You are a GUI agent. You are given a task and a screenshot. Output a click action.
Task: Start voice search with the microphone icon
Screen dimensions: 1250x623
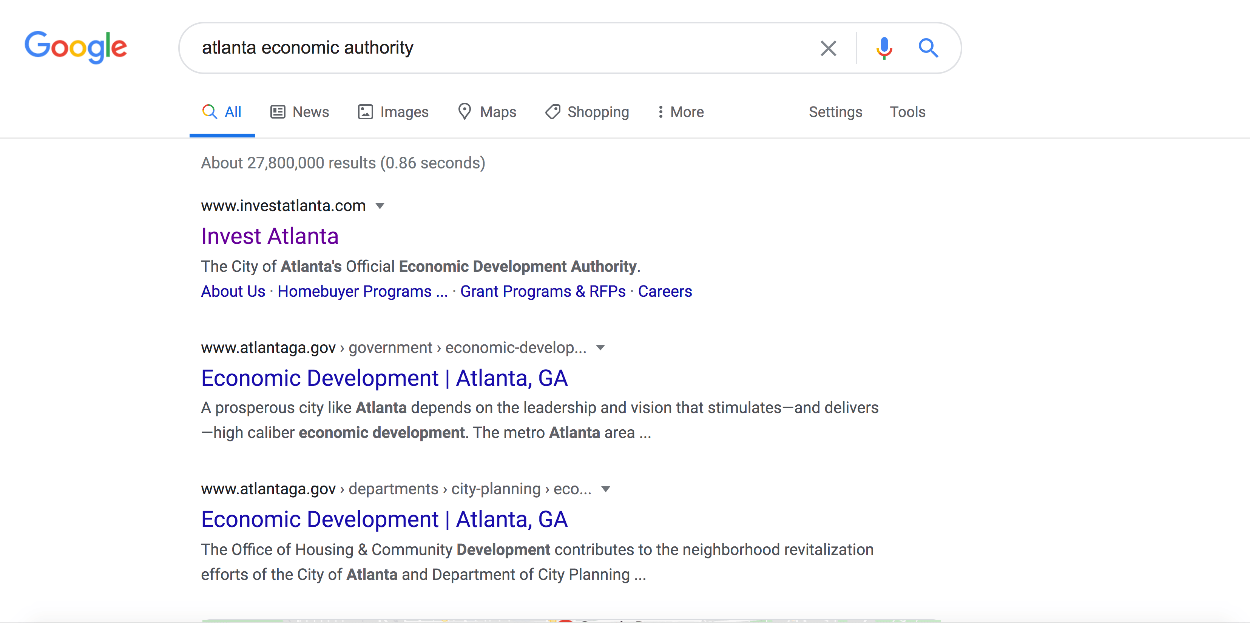[x=884, y=48]
